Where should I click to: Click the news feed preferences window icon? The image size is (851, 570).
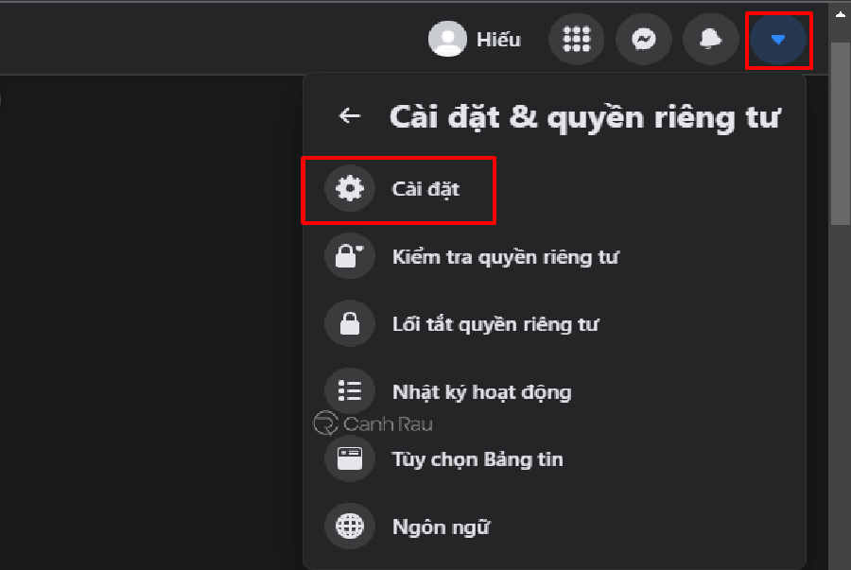tap(350, 459)
